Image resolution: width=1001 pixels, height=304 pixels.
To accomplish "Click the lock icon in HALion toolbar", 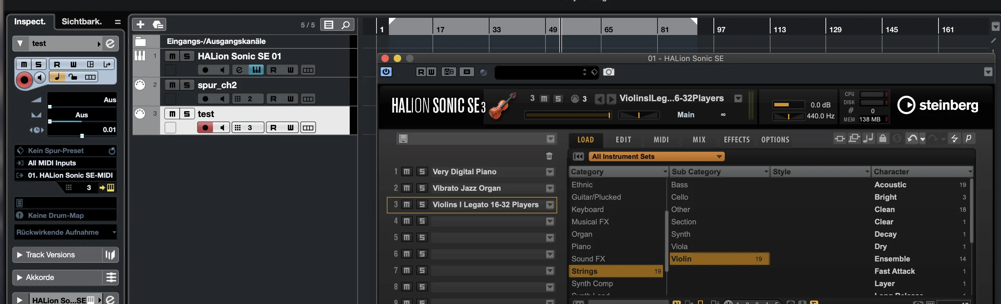I will coord(882,139).
